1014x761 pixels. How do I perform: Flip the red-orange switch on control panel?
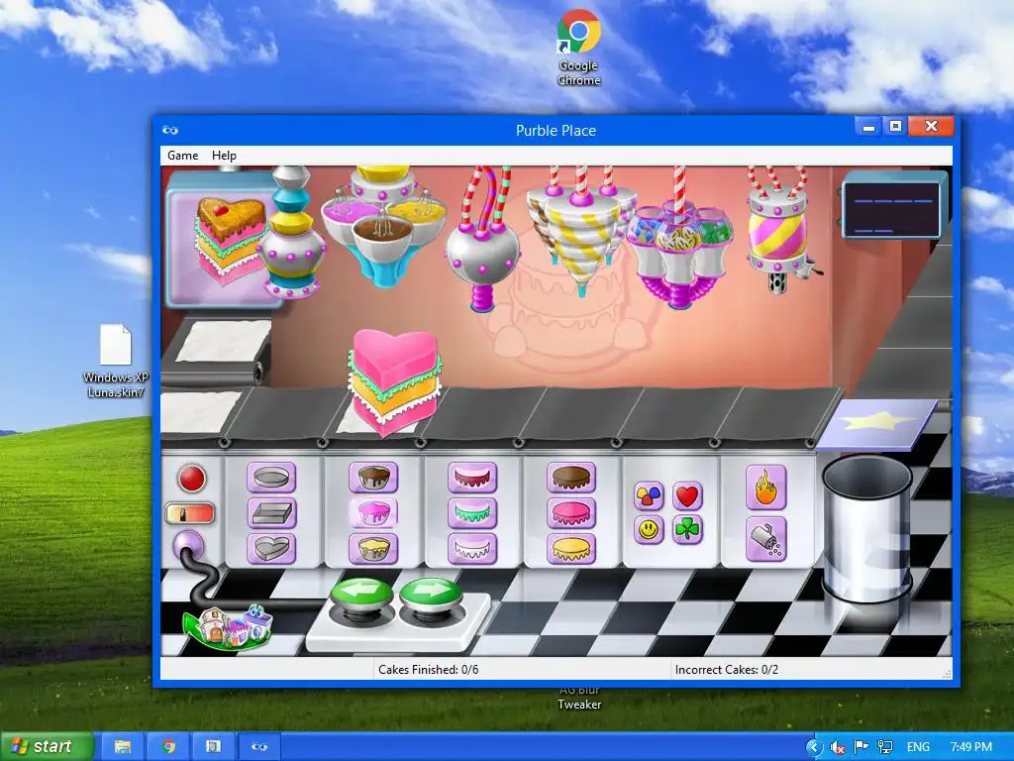pyautogui.click(x=189, y=514)
